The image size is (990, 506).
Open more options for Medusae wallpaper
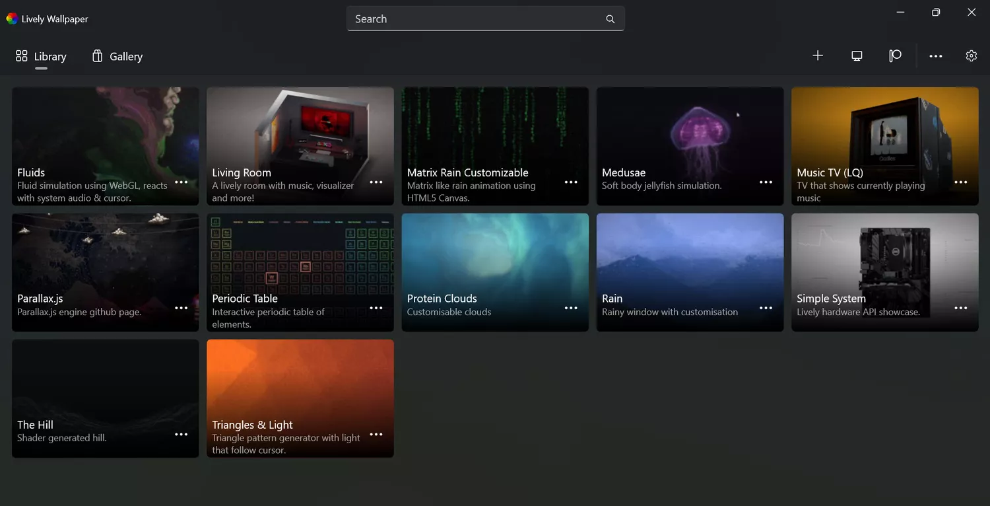(766, 182)
